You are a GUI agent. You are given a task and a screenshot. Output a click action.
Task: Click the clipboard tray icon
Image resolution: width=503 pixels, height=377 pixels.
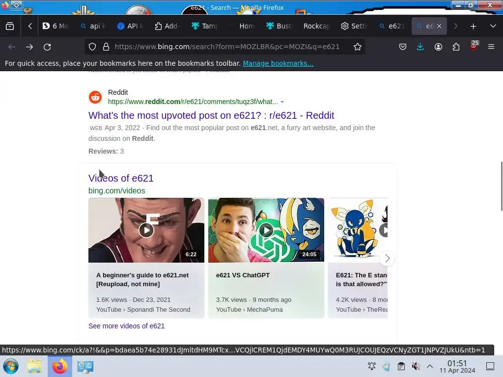pyautogui.click(x=401, y=366)
